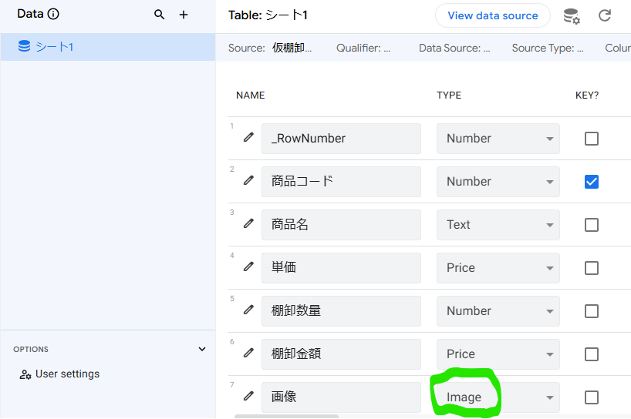Screen dimensions: 631x419
Task: Click the horizontal scrollbar below columns
Action: click(286, 417)
